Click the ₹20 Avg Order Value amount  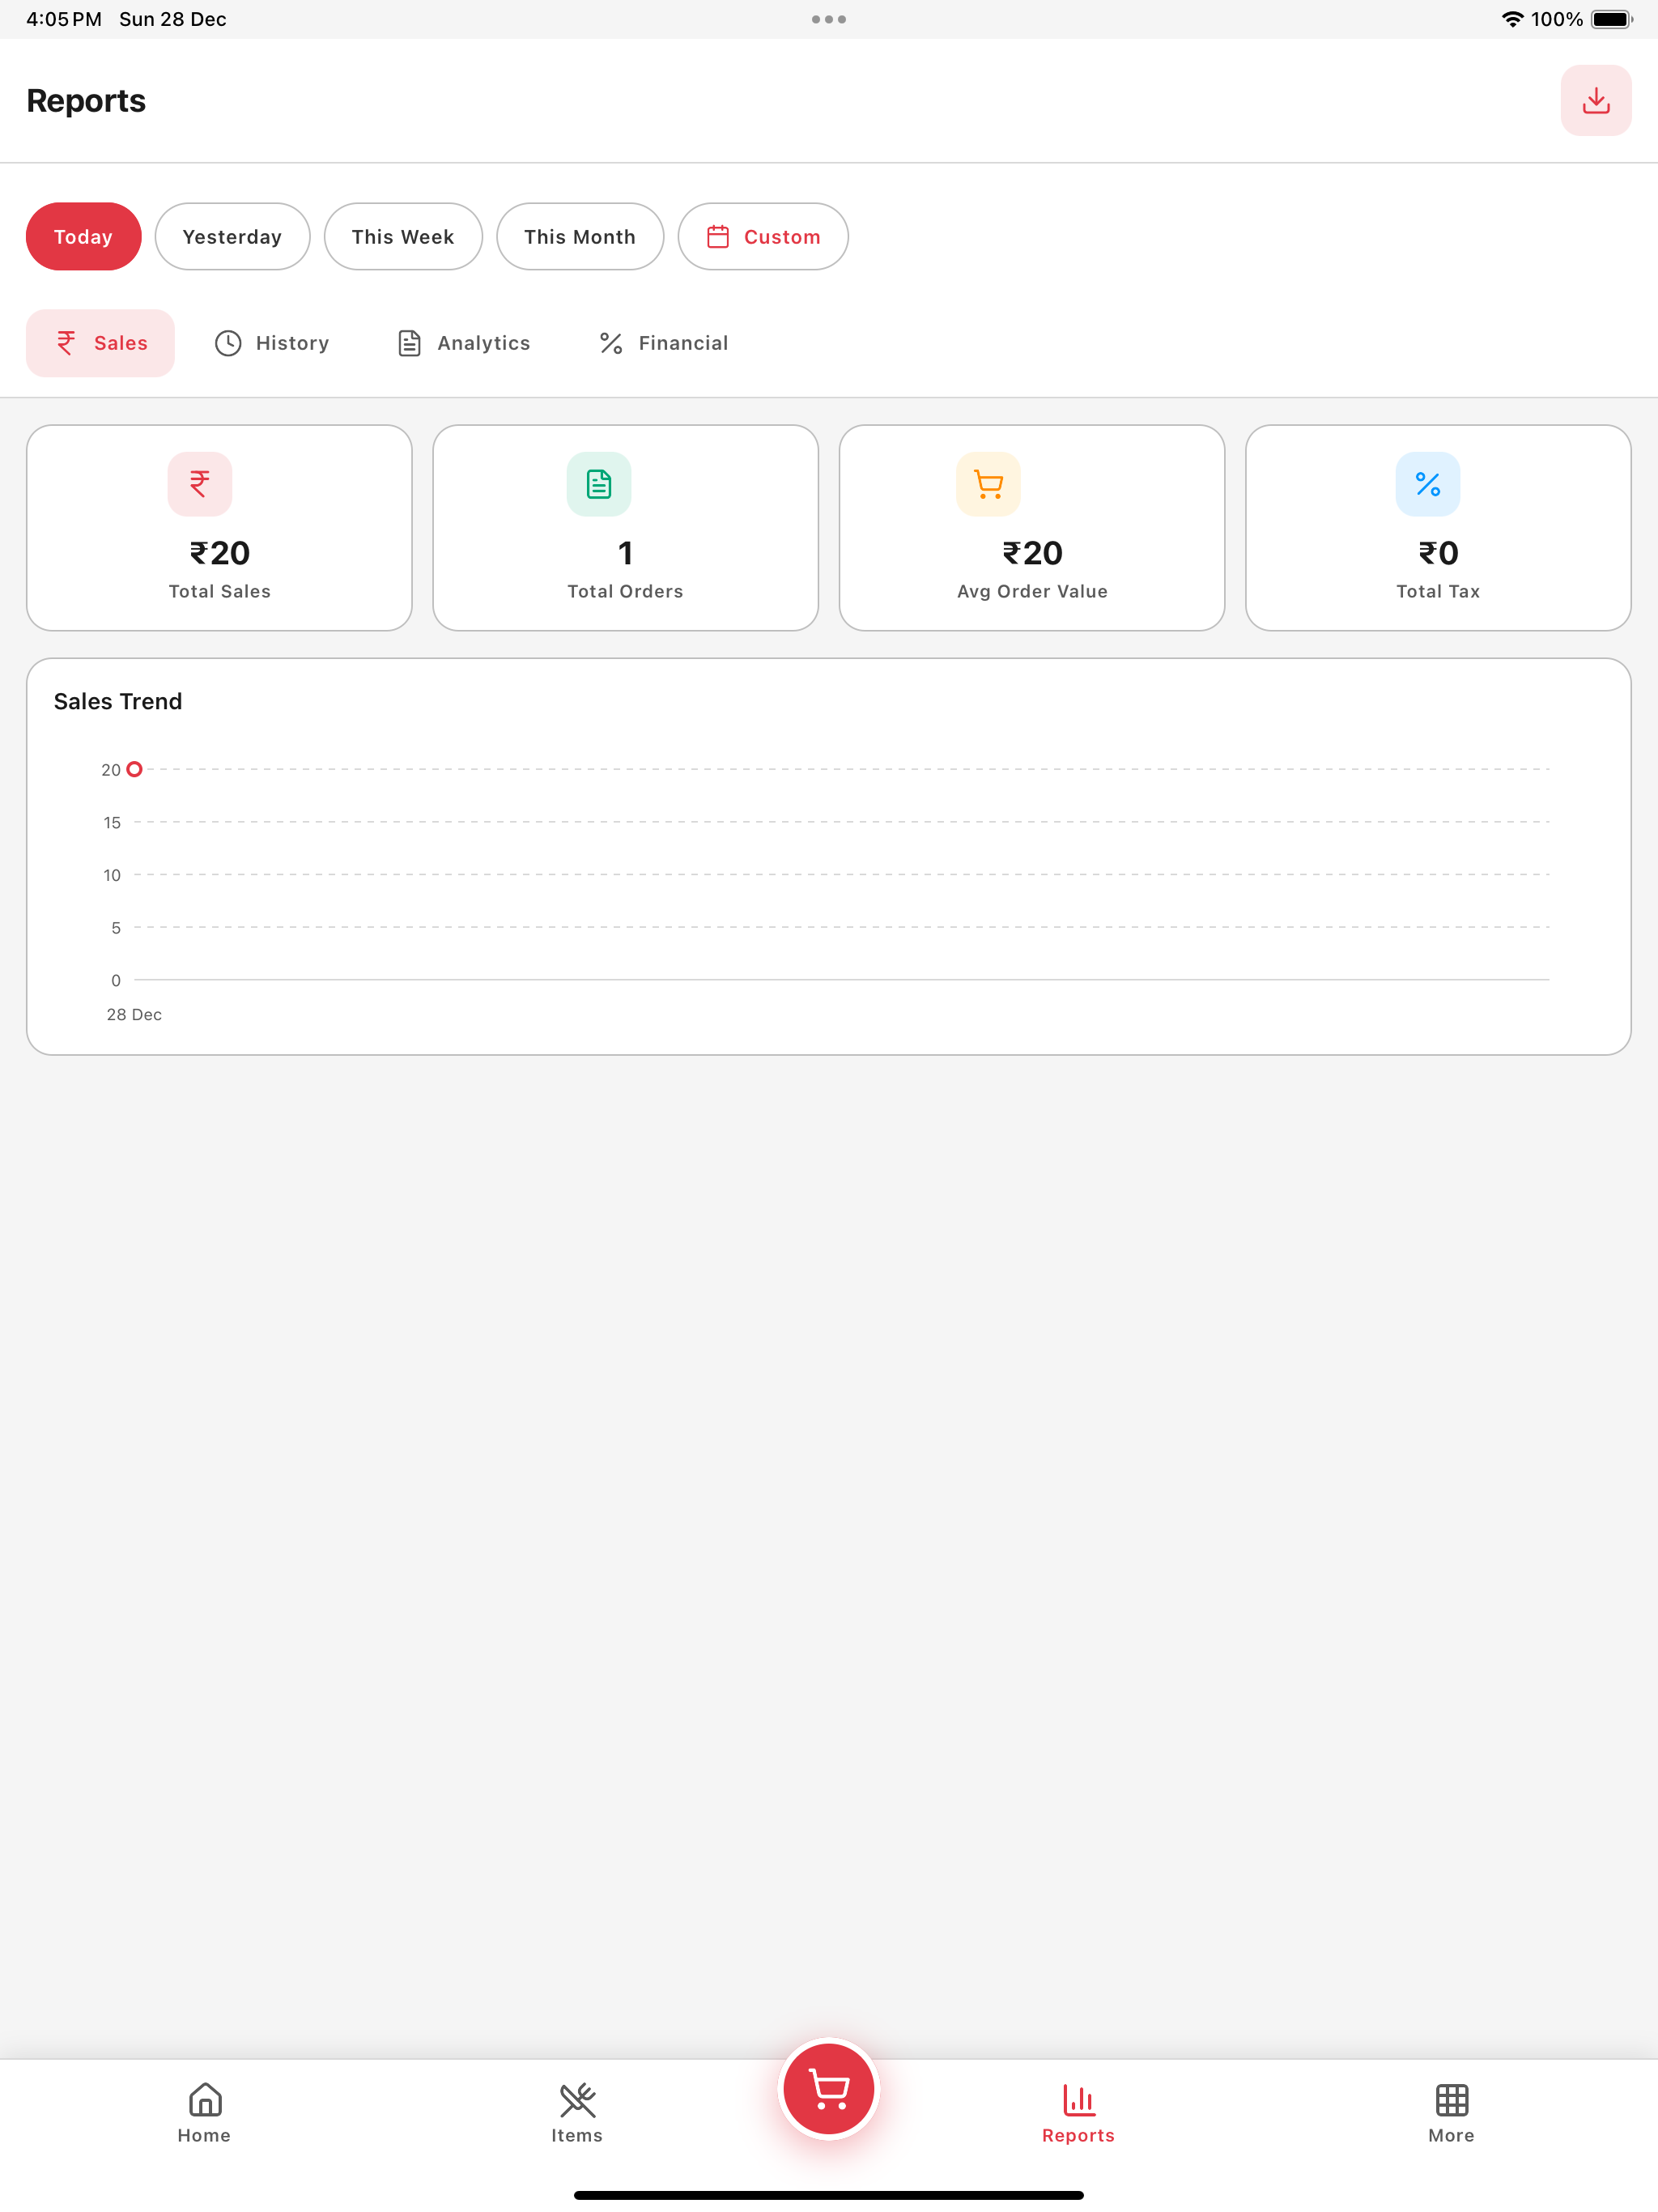(x=1032, y=553)
